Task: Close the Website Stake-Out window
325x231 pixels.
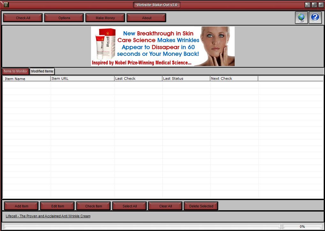Action: click(x=321, y=5)
